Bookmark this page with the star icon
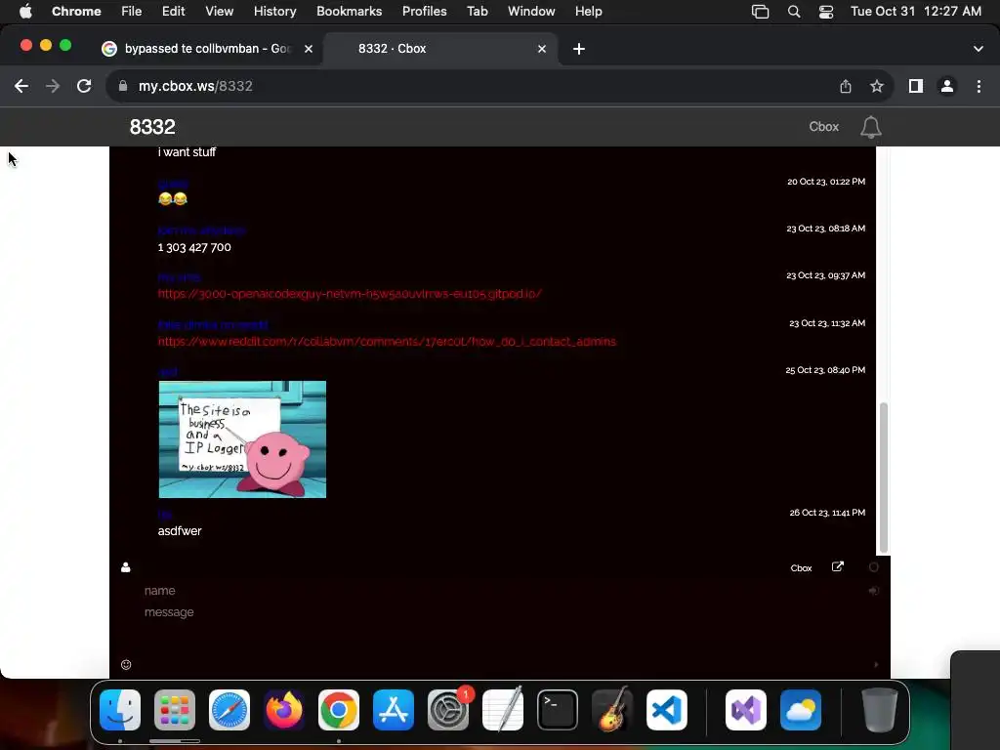1000x750 pixels. (877, 86)
